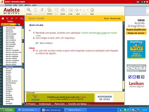
Task: Switch to Caixa de entrada taskbar window
Action: pyautogui.click(x=29, y=110)
